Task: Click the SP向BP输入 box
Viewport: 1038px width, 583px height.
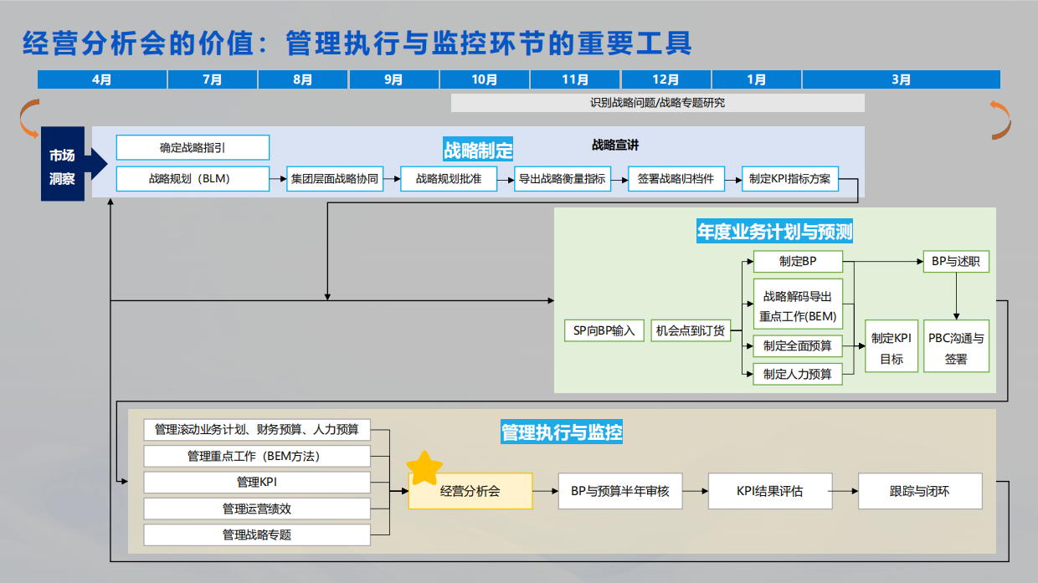Action: (604, 330)
